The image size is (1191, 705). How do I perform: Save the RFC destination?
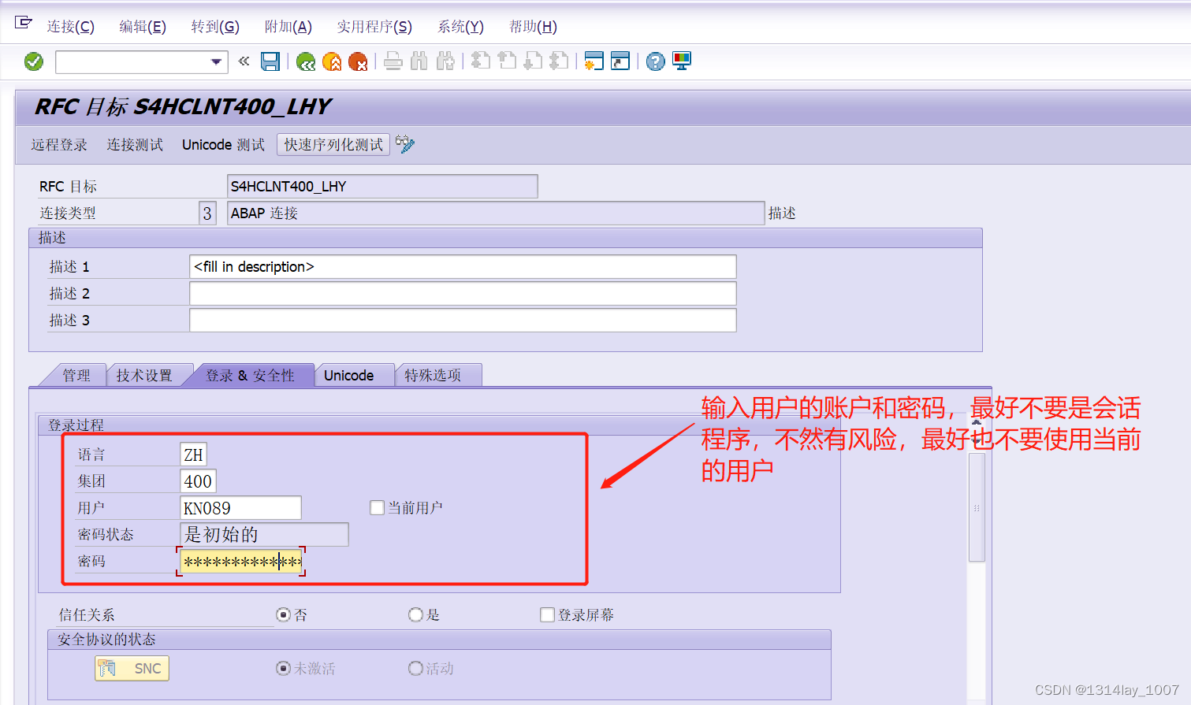(x=270, y=61)
